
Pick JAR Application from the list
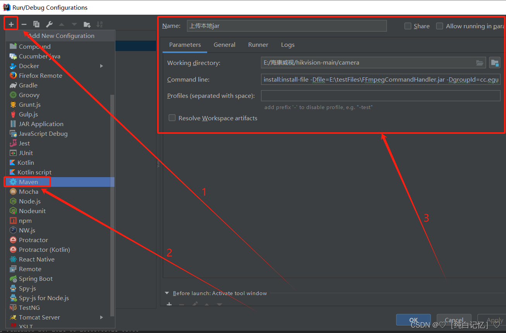(60, 124)
